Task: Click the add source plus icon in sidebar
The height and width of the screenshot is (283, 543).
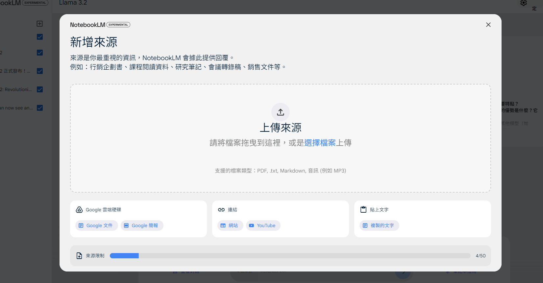Action: pyautogui.click(x=40, y=24)
